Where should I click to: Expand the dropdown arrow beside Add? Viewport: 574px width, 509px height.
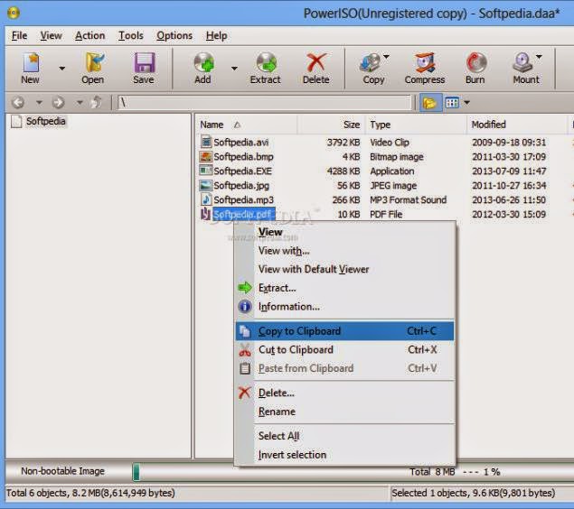[234, 69]
